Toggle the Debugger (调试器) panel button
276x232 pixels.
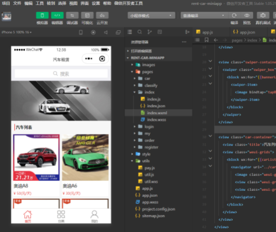(72, 16)
